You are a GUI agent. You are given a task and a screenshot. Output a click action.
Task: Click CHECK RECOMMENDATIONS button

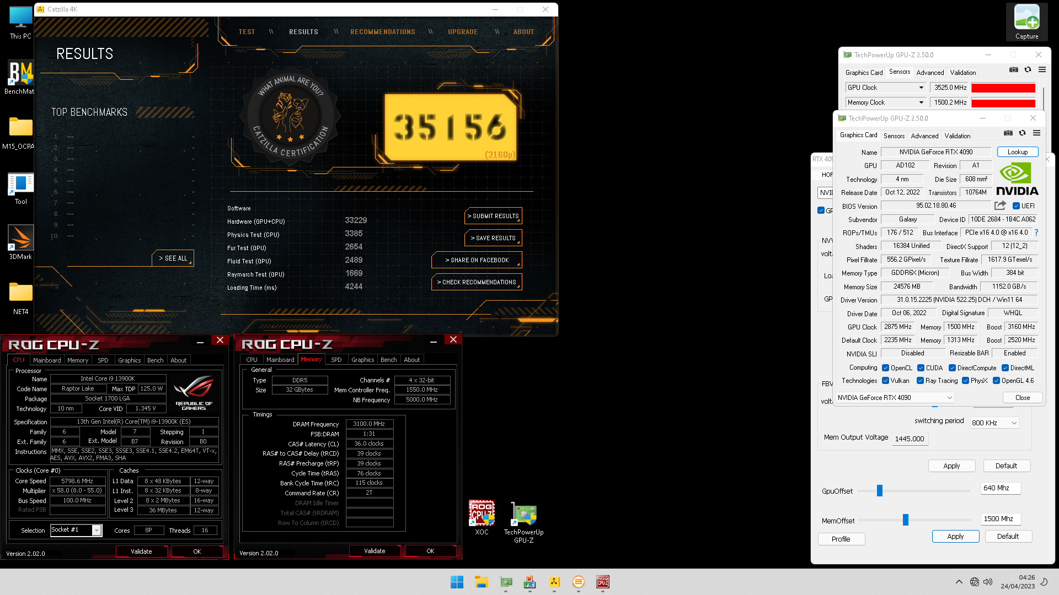[x=477, y=282]
